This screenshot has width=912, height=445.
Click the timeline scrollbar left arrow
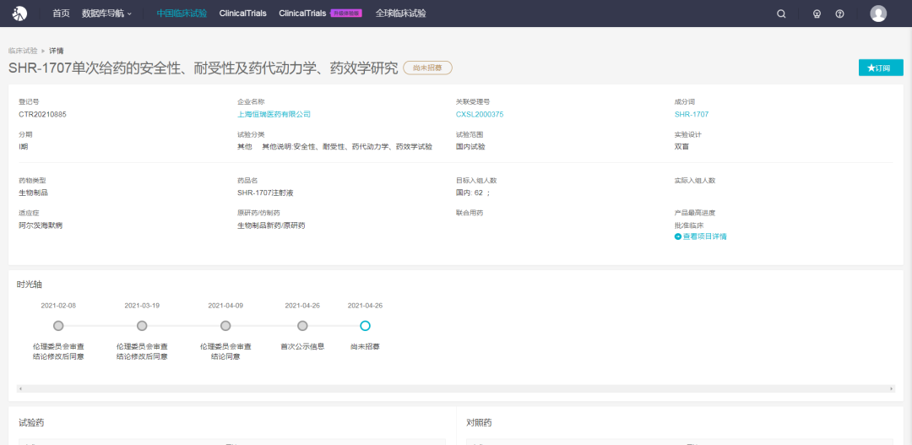20,388
